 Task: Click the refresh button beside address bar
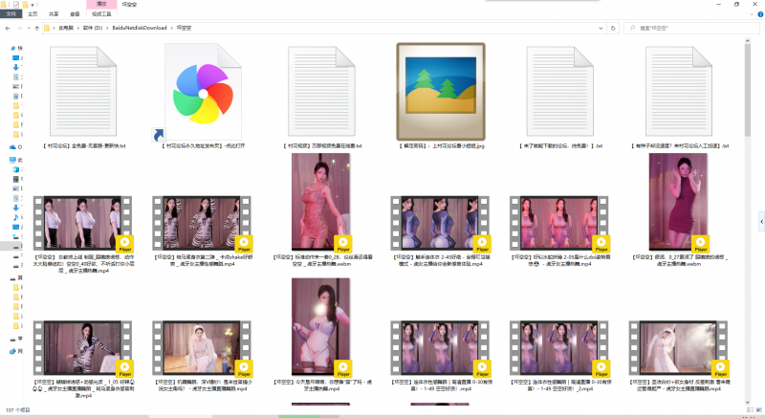613,29
